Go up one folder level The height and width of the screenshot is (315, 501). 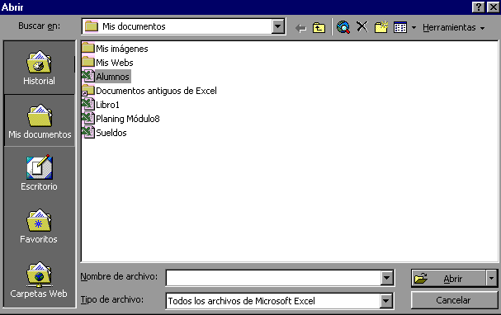pyautogui.click(x=319, y=28)
